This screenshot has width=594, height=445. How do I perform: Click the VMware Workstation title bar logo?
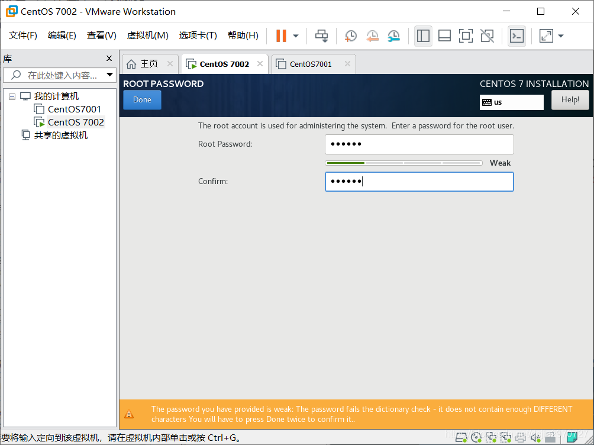coord(12,11)
